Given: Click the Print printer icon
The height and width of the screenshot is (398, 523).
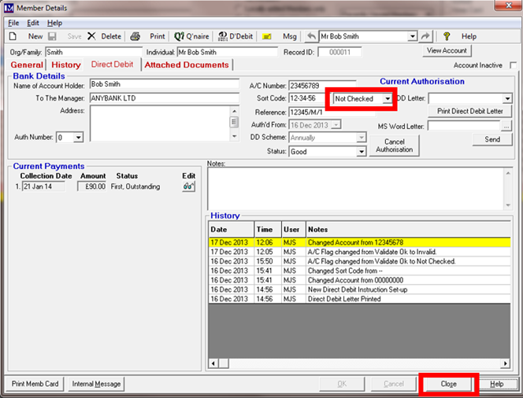Looking at the screenshot, I should (x=135, y=36).
